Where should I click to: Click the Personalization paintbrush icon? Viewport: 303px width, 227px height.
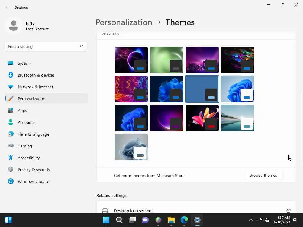pos(11,99)
